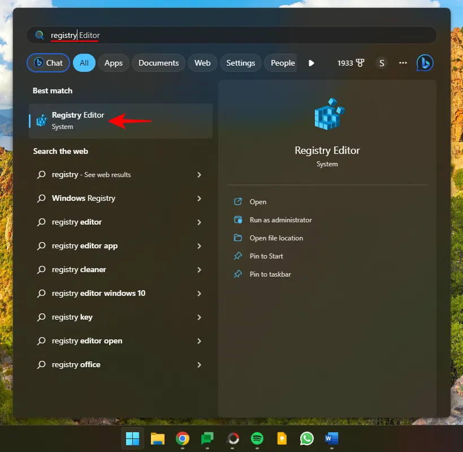Switch to the People filter tab

tap(282, 63)
